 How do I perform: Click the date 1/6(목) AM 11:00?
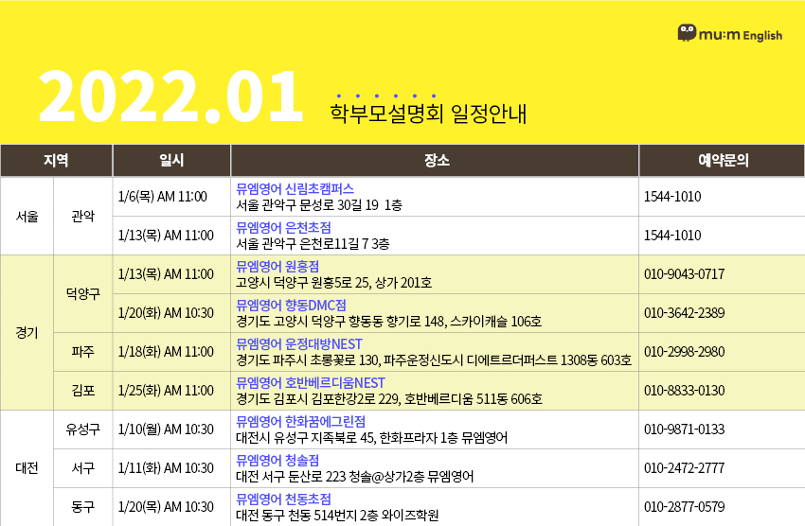pos(162,197)
